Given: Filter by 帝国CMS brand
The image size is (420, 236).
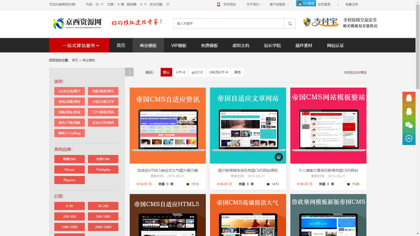Looking at the screenshot, I should [70, 159].
